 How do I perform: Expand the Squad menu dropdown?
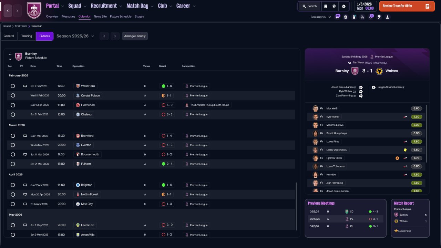[85, 6]
